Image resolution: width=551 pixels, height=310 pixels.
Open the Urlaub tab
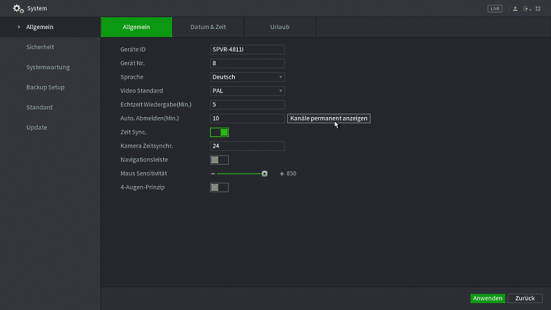pos(280,27)
